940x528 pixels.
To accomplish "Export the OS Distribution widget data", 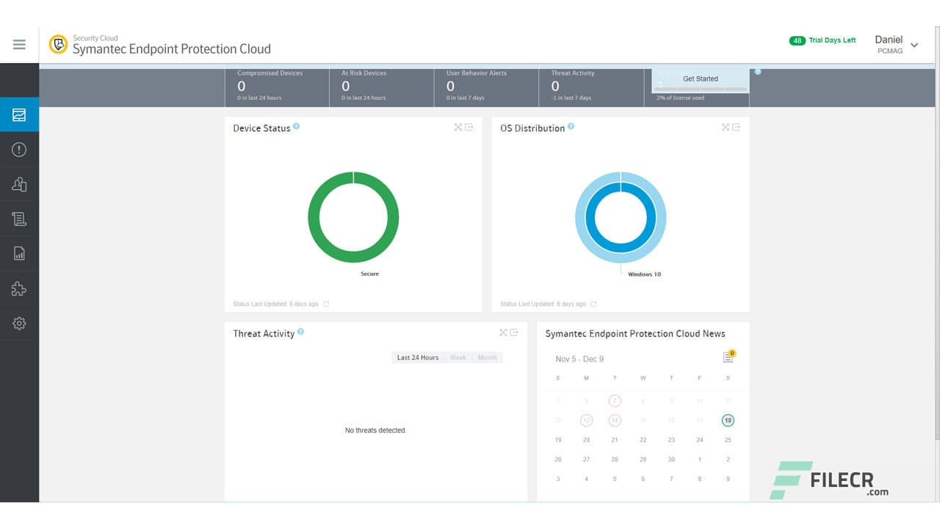I will tap(737, 127).
